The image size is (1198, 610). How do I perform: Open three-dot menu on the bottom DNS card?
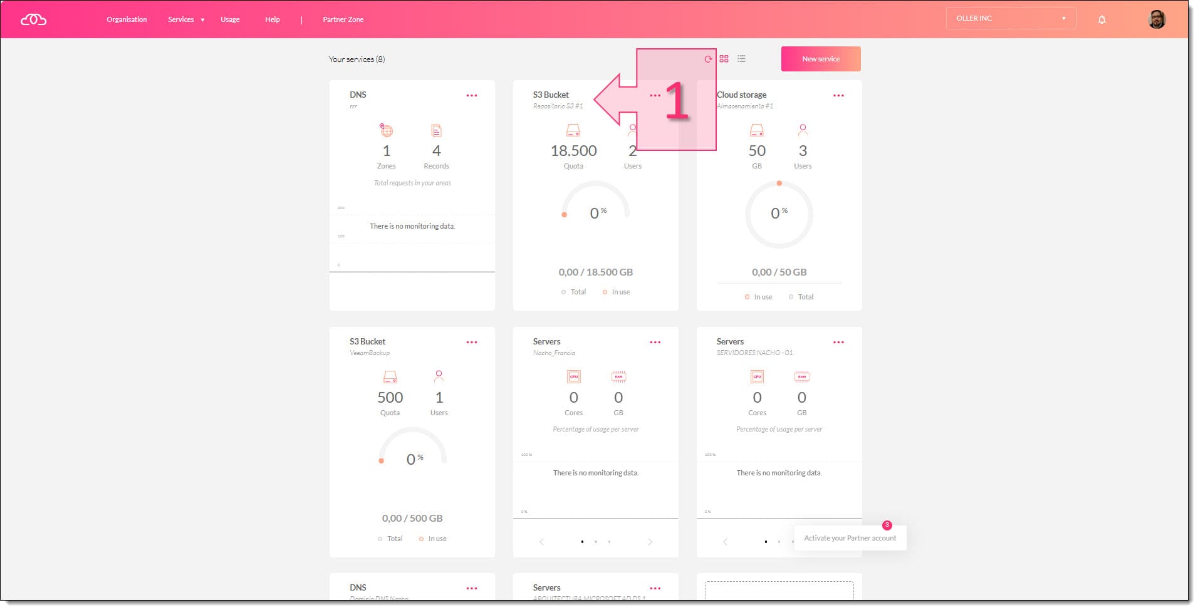(472, 589)
